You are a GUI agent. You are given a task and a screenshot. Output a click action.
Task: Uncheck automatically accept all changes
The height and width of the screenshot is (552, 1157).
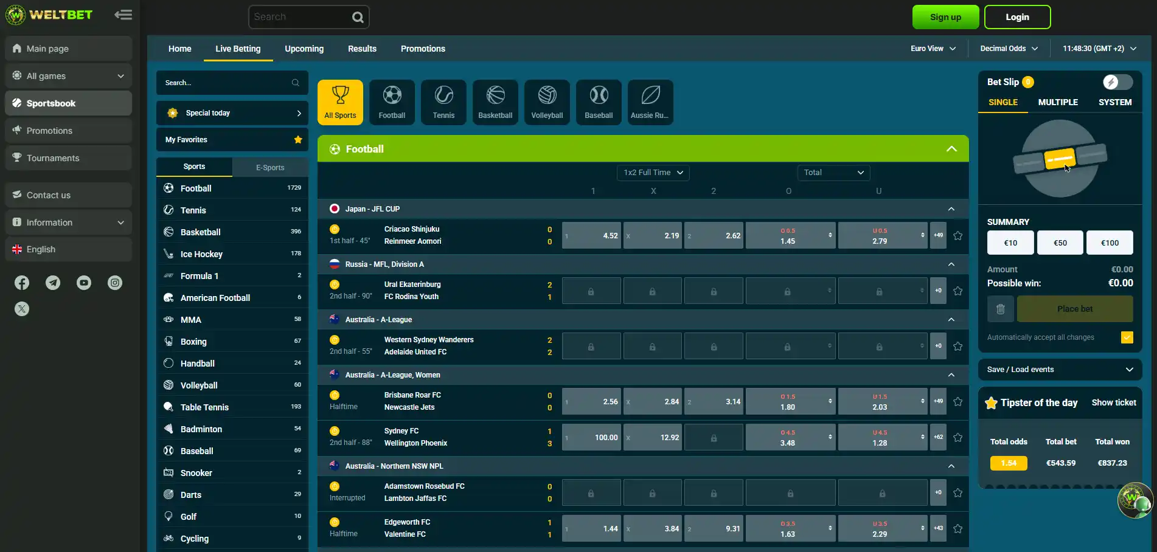pyautogui.click(x=1127, y=337)
